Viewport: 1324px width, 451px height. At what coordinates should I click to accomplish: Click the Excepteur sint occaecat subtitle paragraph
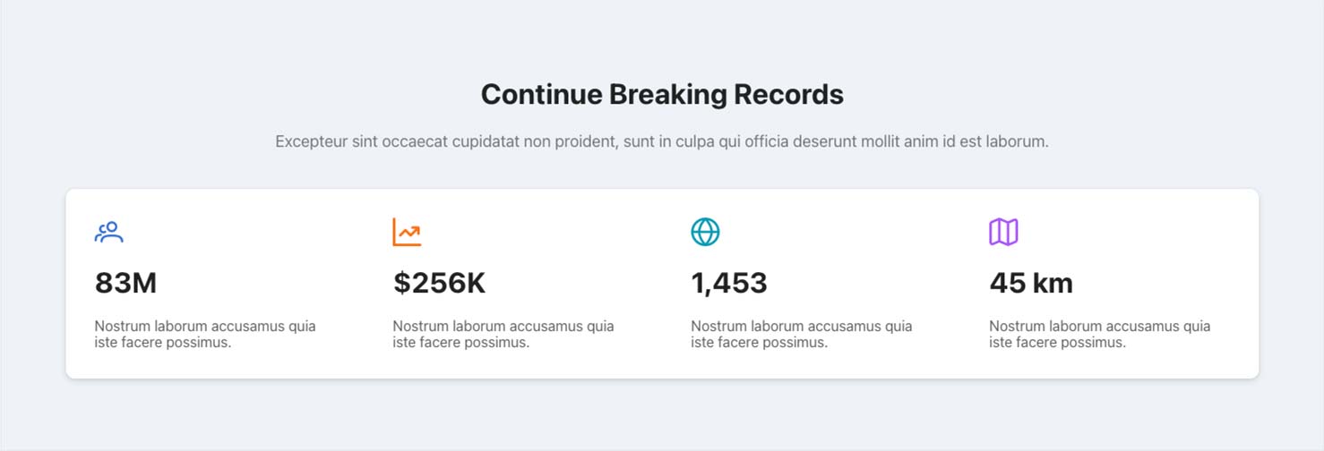coord(662,141)
